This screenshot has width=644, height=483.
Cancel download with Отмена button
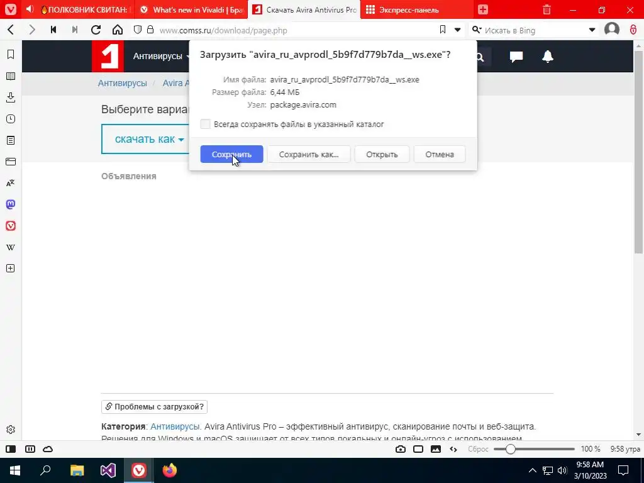point(440,155)
